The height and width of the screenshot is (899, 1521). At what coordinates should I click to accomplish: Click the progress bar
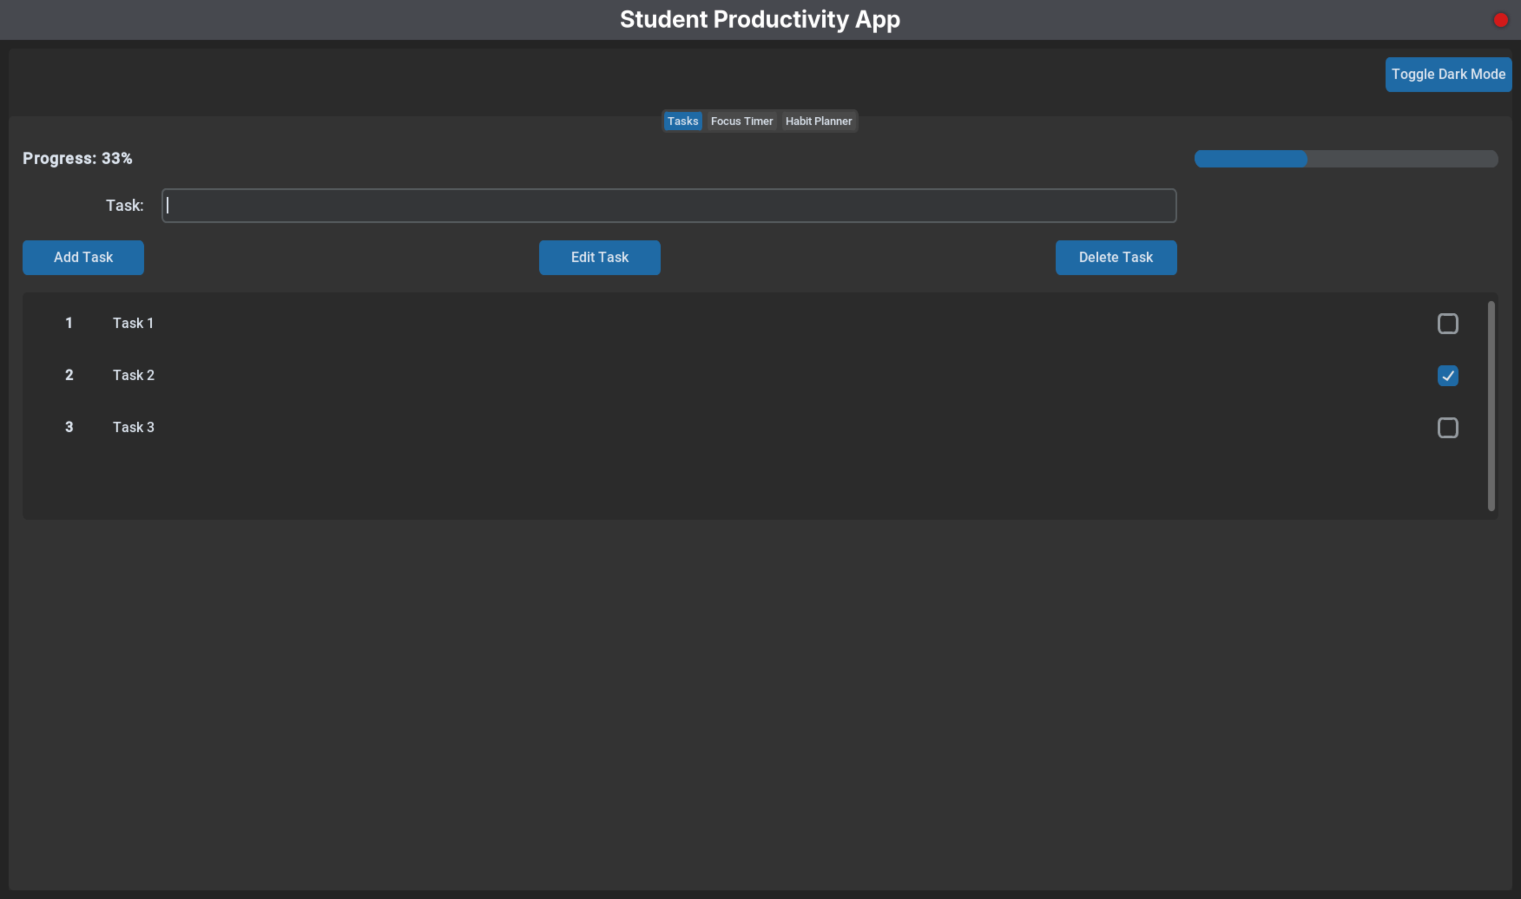click(x=1346, y=159)
